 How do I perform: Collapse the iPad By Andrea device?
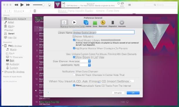(3, 46)
